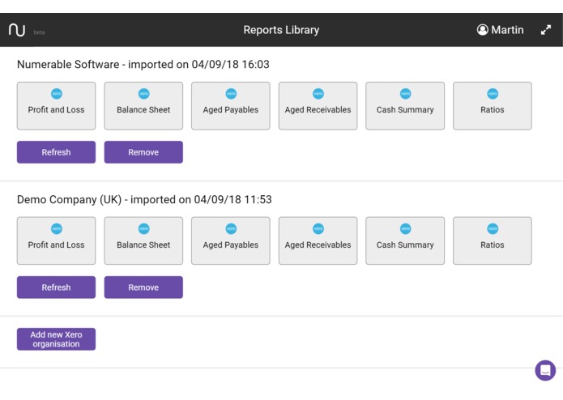Screen dimensions: 563x400
Task: Open Numerable Software Aged Receivables report
Action: (318, 106)
